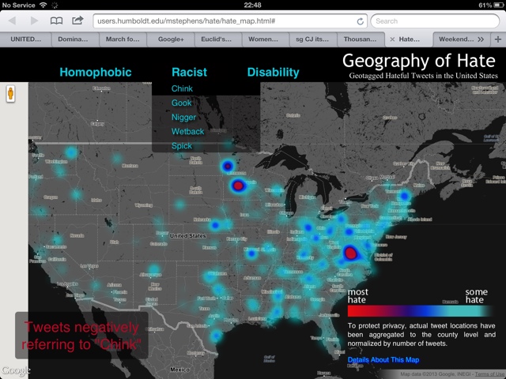This screenshot has width=506, height=379.
Task: Tap the Wi-Fi status icon
Action: (x=43, y=5)
